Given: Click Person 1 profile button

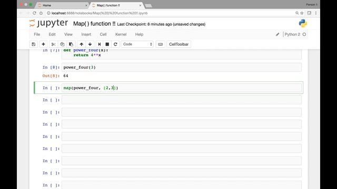Looking at the screenshot, I should click(312, 5).
